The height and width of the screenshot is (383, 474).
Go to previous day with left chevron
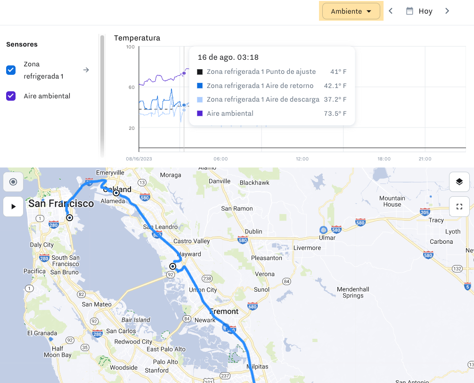391,11
